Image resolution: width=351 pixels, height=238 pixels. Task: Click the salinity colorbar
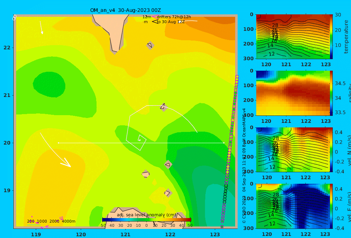coord(331,93)
